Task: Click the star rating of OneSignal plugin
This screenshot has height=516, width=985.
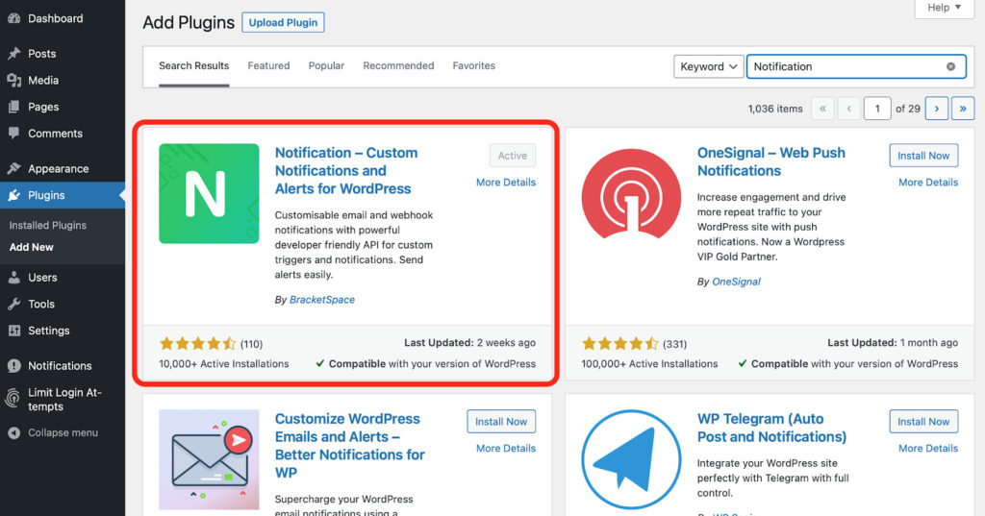Action: coord(620,343)
